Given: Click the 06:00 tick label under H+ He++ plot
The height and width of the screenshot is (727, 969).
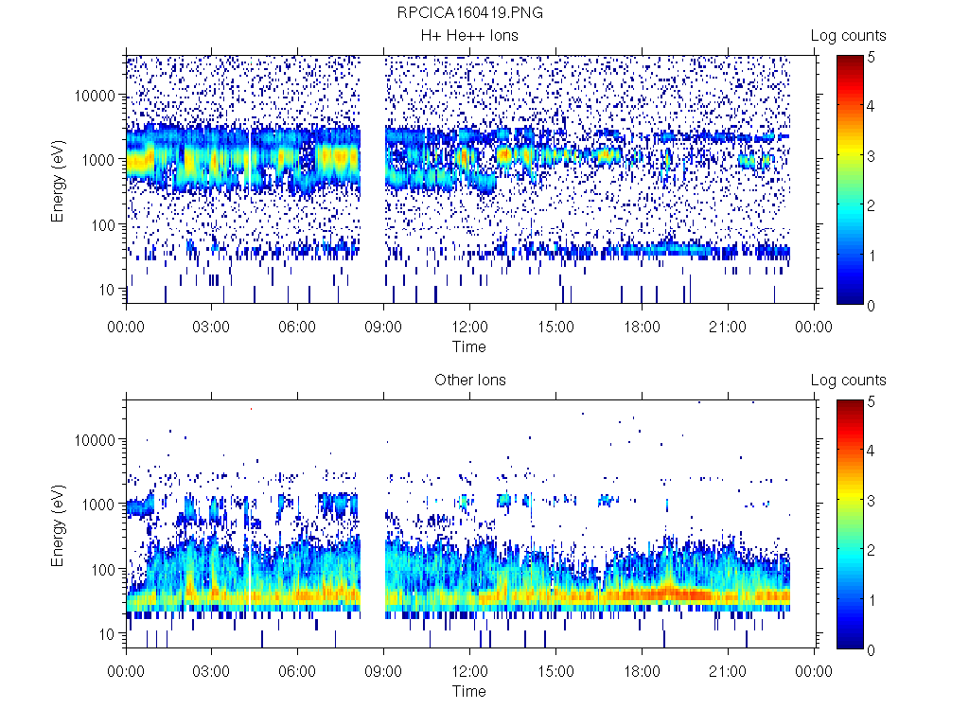Looking at the screenshot, I should pyautogui.click(x=297, y=327).
